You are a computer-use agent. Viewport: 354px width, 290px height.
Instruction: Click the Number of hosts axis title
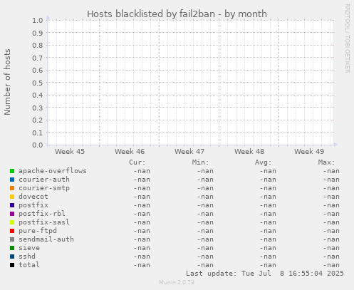click(x=7, y=82)
